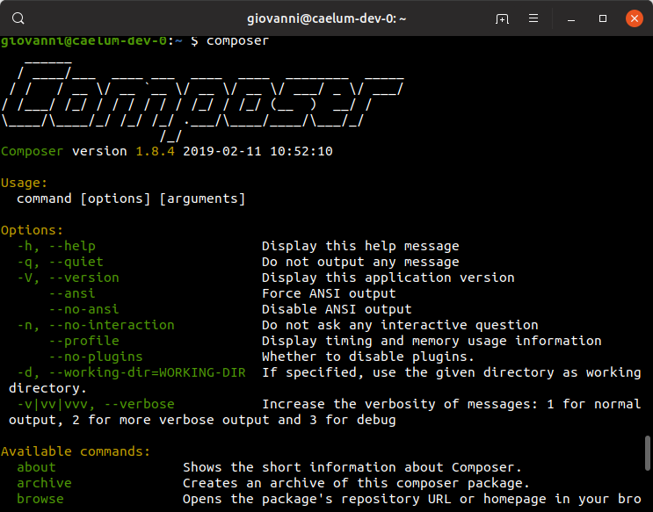Click the 'about' command name

pyautogui.click(x=36, y=467)
